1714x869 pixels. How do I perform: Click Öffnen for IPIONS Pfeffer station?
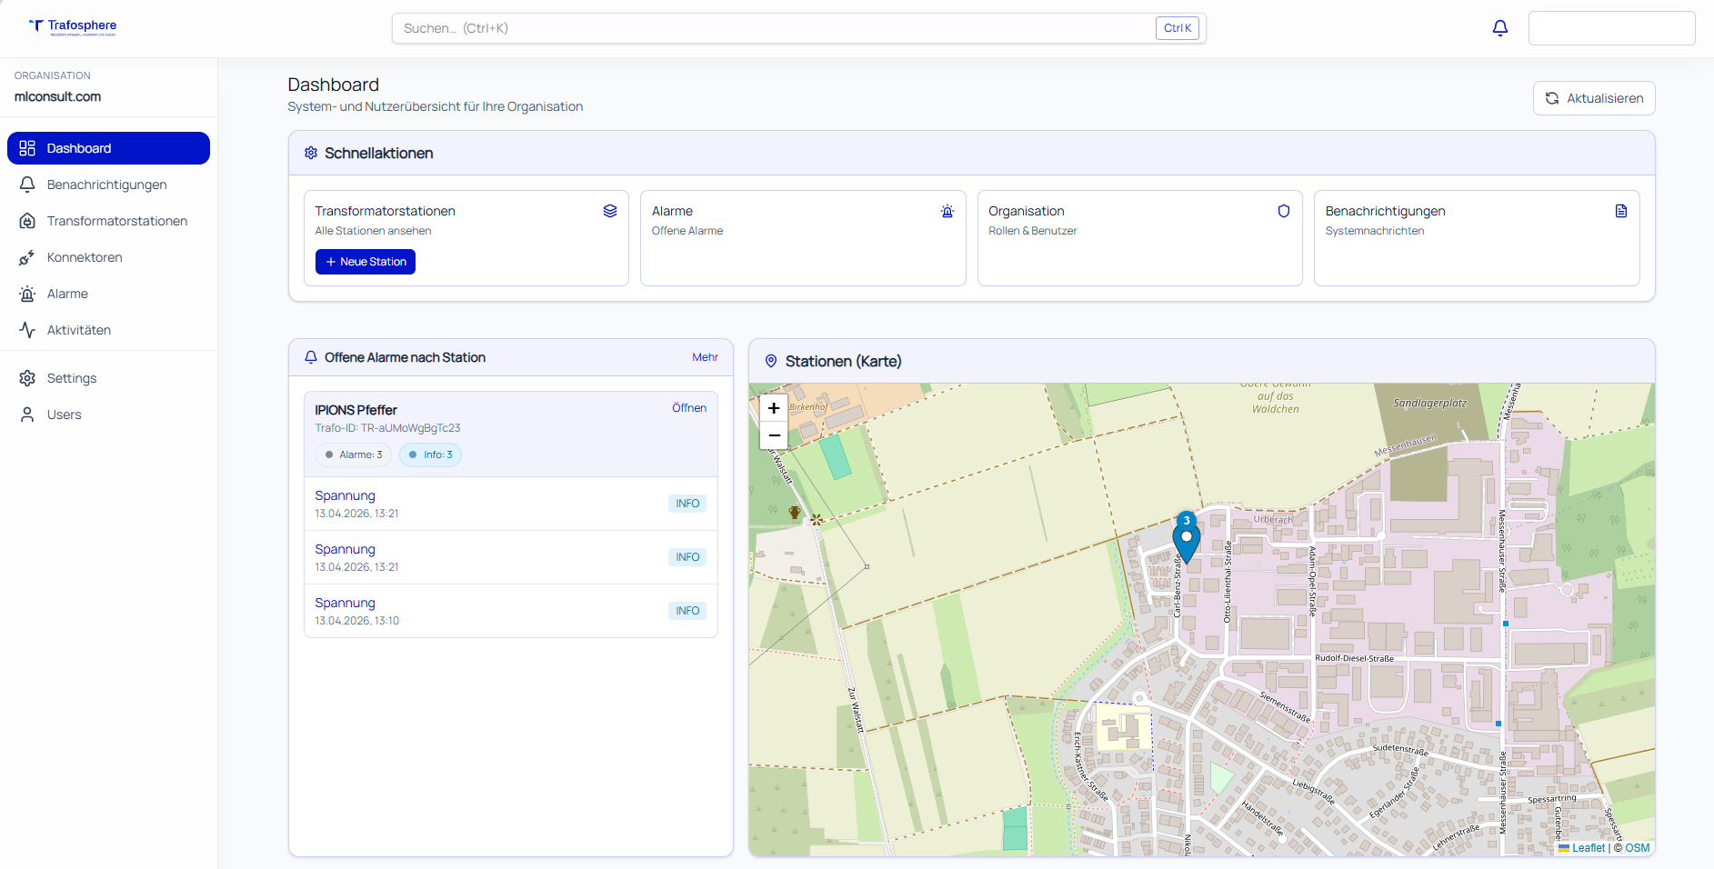(688, 408)
